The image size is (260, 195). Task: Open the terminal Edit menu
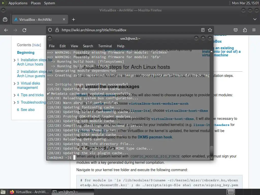(x=62, y=46)
